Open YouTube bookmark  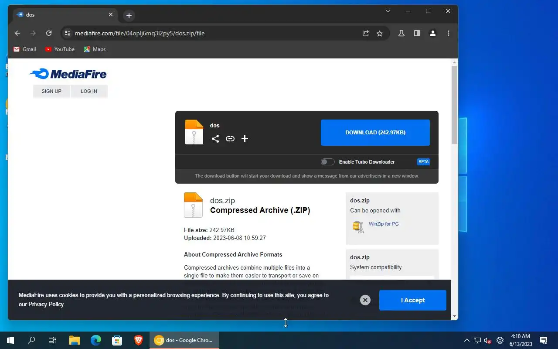60,49
